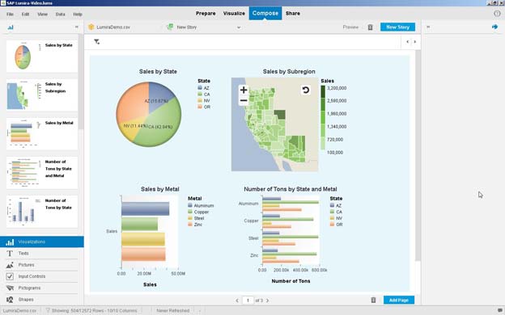Switch to the Visualize tab

(234, 14)
